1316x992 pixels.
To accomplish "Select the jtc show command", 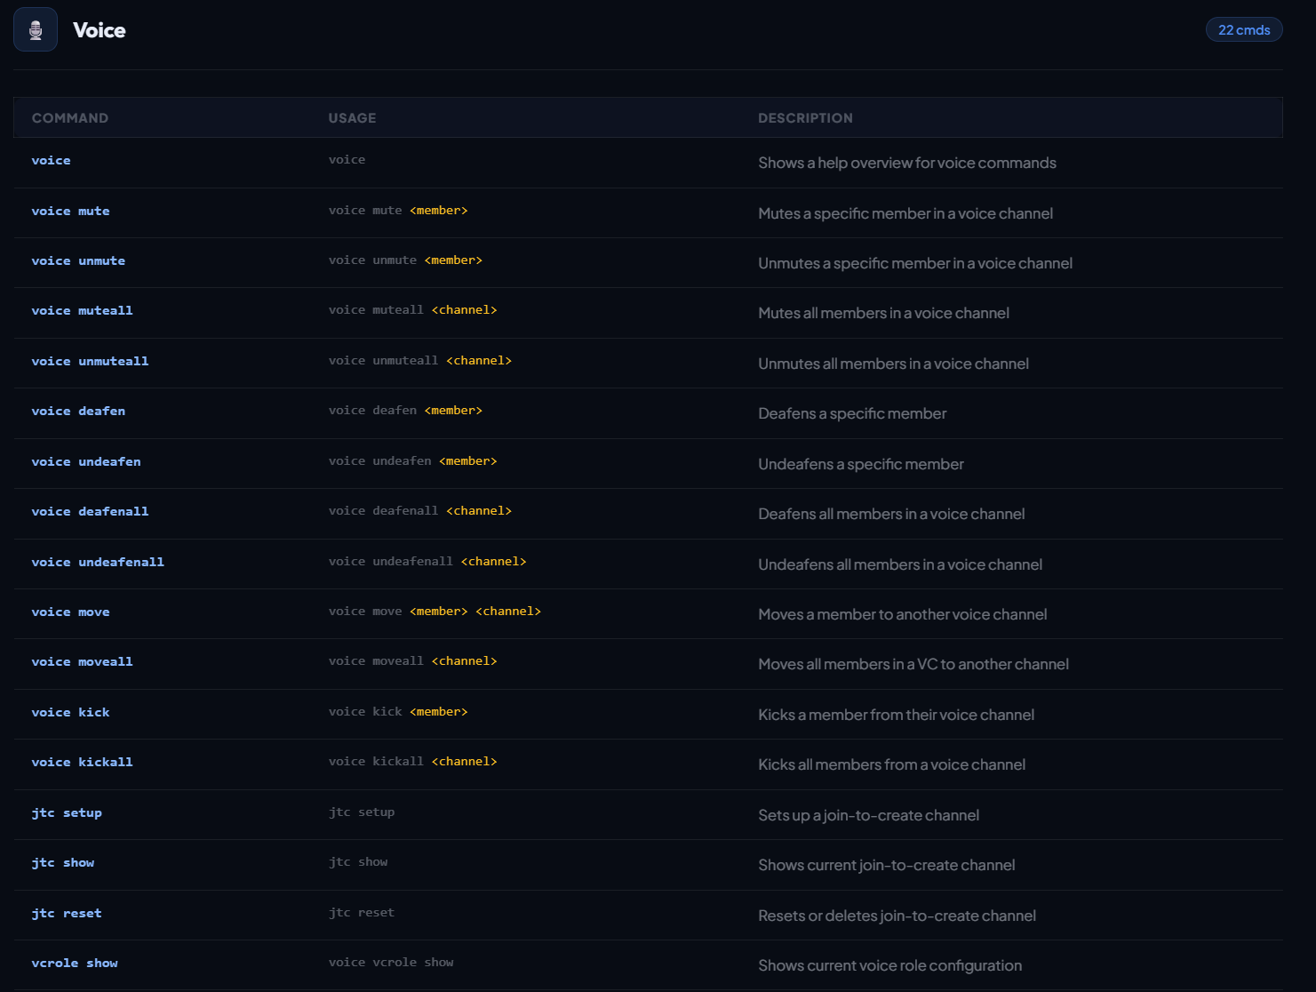I will click(63, 863).
